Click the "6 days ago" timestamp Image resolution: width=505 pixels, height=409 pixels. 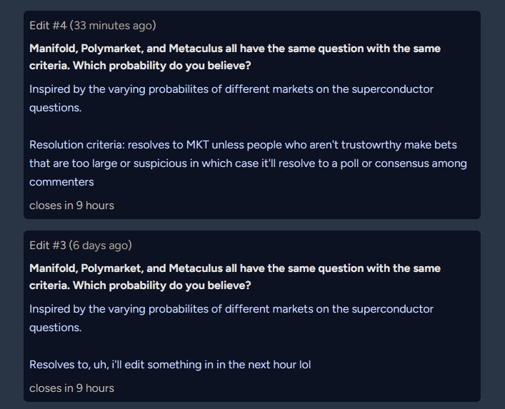[101, 246]
